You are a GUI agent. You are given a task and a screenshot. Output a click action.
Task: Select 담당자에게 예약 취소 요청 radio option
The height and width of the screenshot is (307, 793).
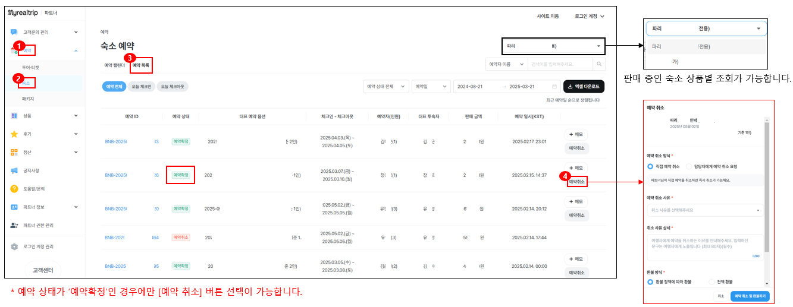pos(689,167)
